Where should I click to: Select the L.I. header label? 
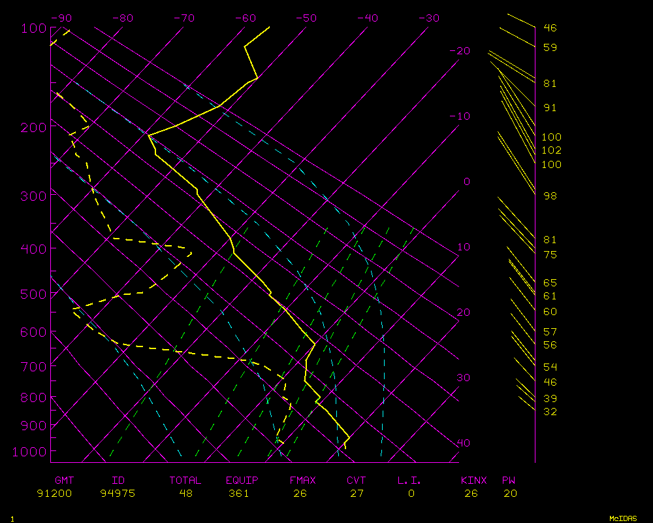(409, 481)
